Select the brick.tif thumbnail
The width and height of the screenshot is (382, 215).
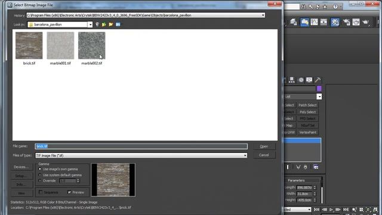(29, 45)
